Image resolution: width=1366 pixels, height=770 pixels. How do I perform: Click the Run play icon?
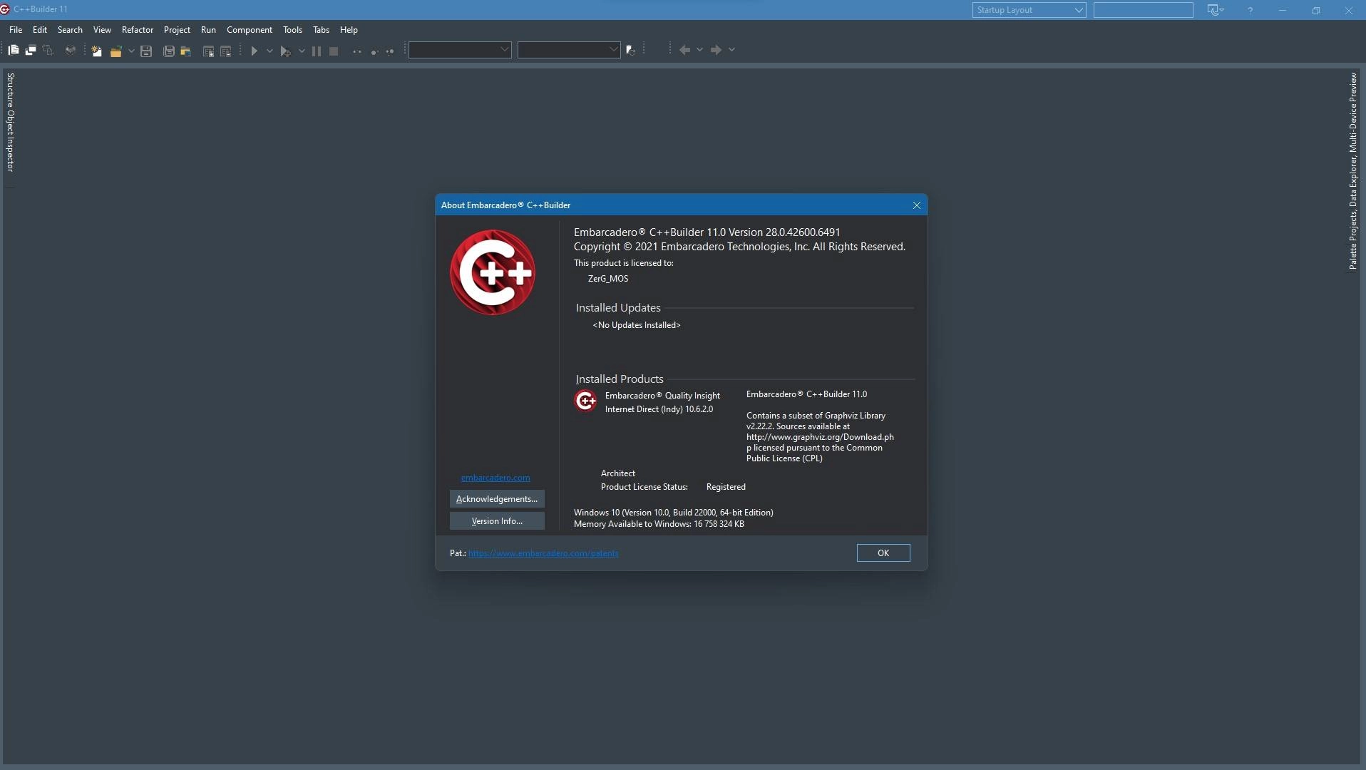[254, 51]
